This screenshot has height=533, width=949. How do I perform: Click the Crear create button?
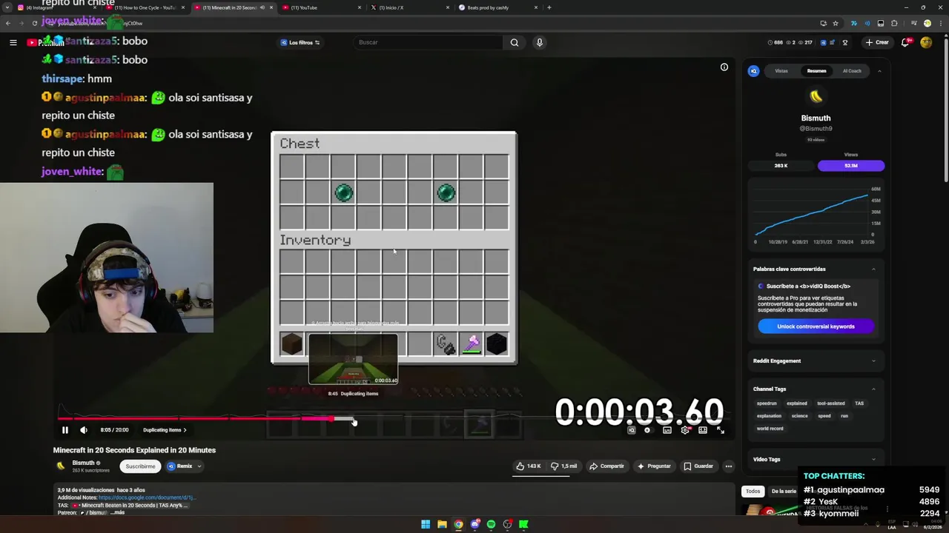coord(877,42)
